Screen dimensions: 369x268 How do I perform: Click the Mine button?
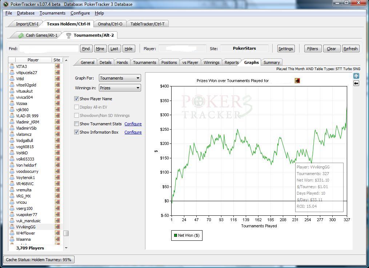click(x=100, y=48)
